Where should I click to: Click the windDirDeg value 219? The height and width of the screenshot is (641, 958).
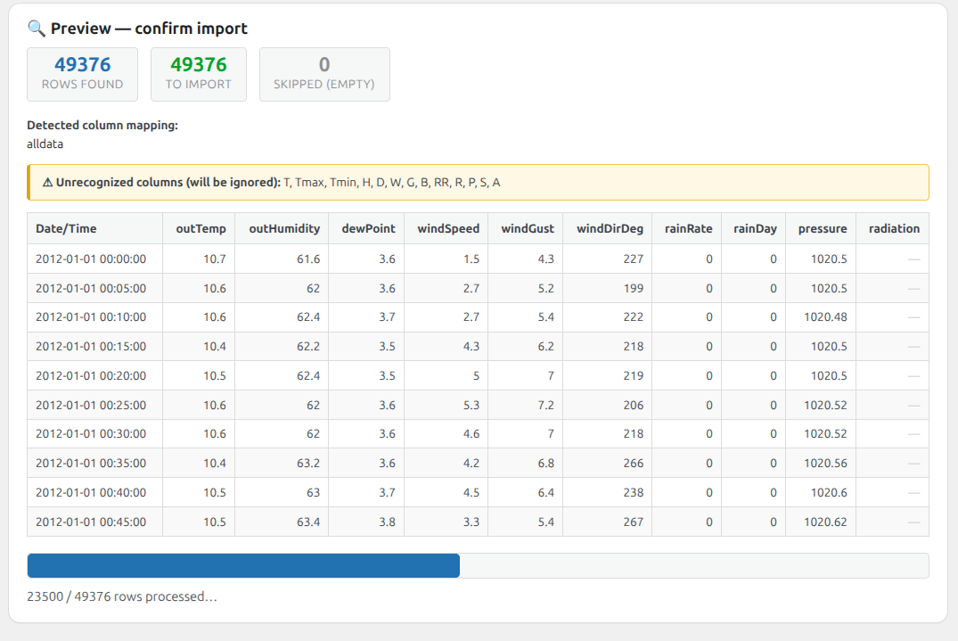pos(633,376)
